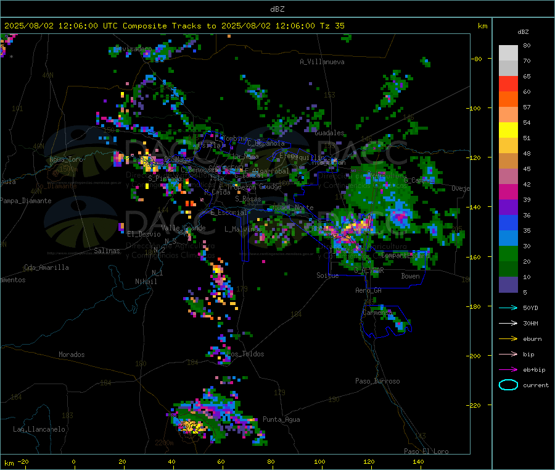
Task: Click the 'Salinas' map label
Action: coord(107,251)
